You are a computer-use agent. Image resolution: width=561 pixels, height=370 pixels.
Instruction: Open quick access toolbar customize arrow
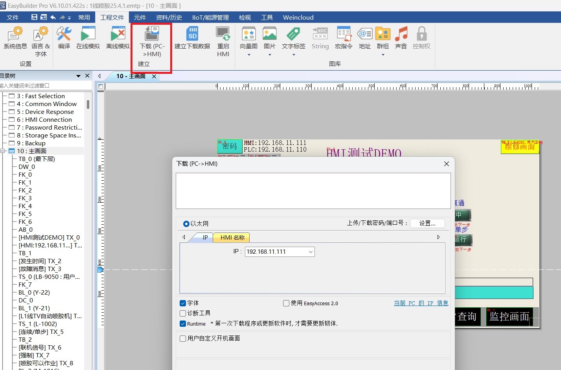70,18
